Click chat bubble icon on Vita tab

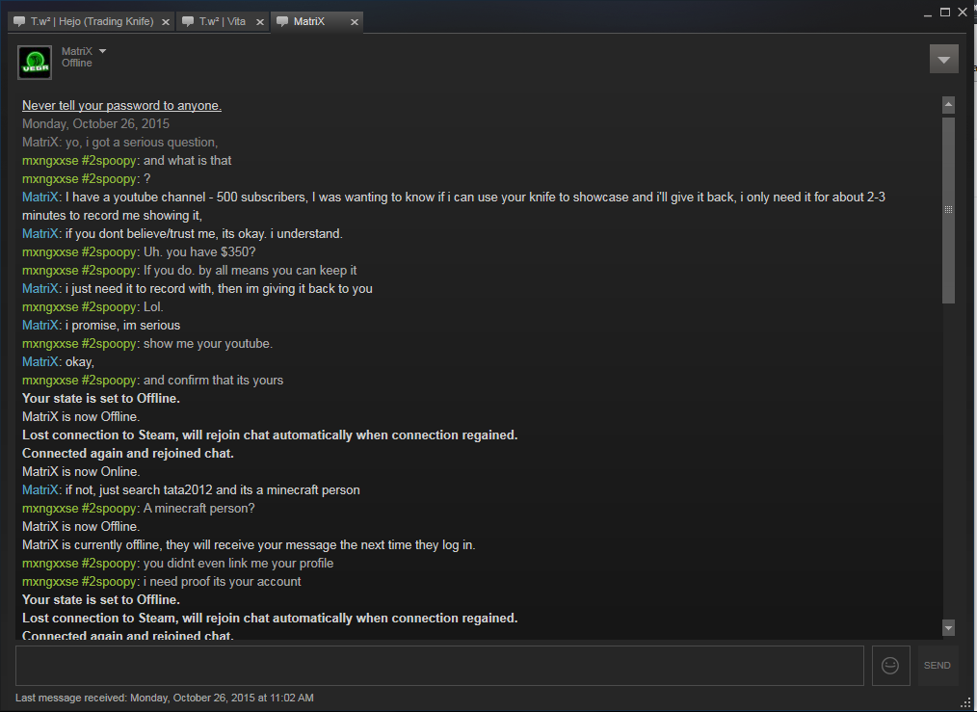click(188, 21)
